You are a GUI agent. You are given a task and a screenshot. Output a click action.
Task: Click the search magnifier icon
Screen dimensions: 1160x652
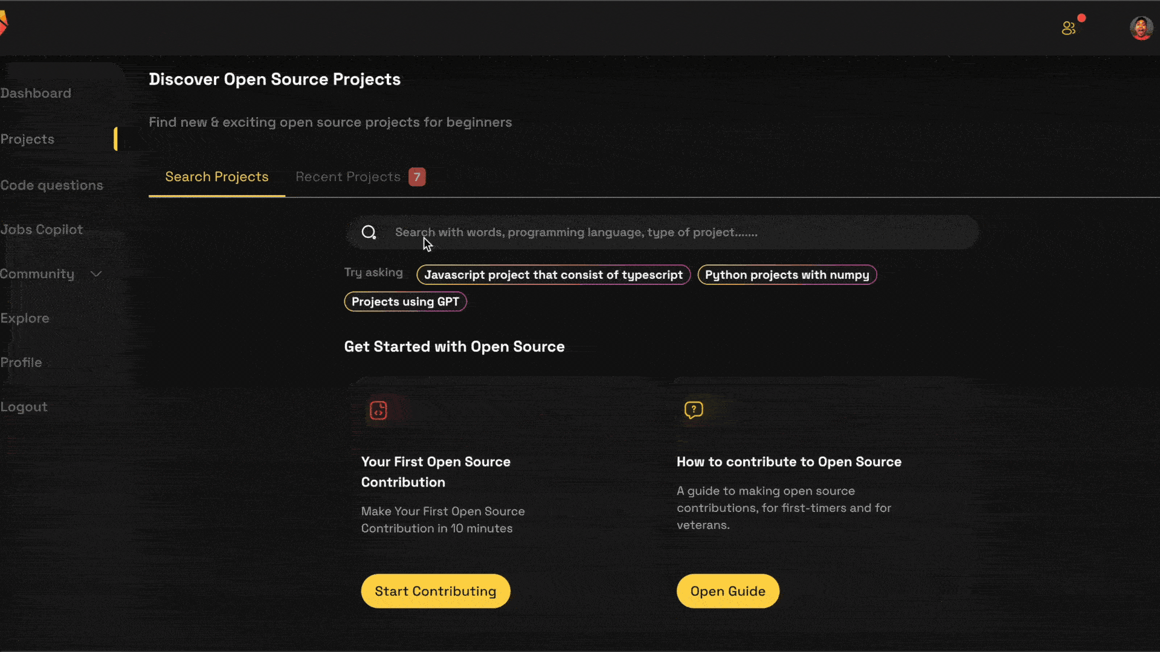(369, 232)
